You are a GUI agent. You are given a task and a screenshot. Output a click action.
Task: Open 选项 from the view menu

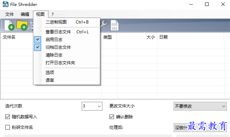point(67,73)
